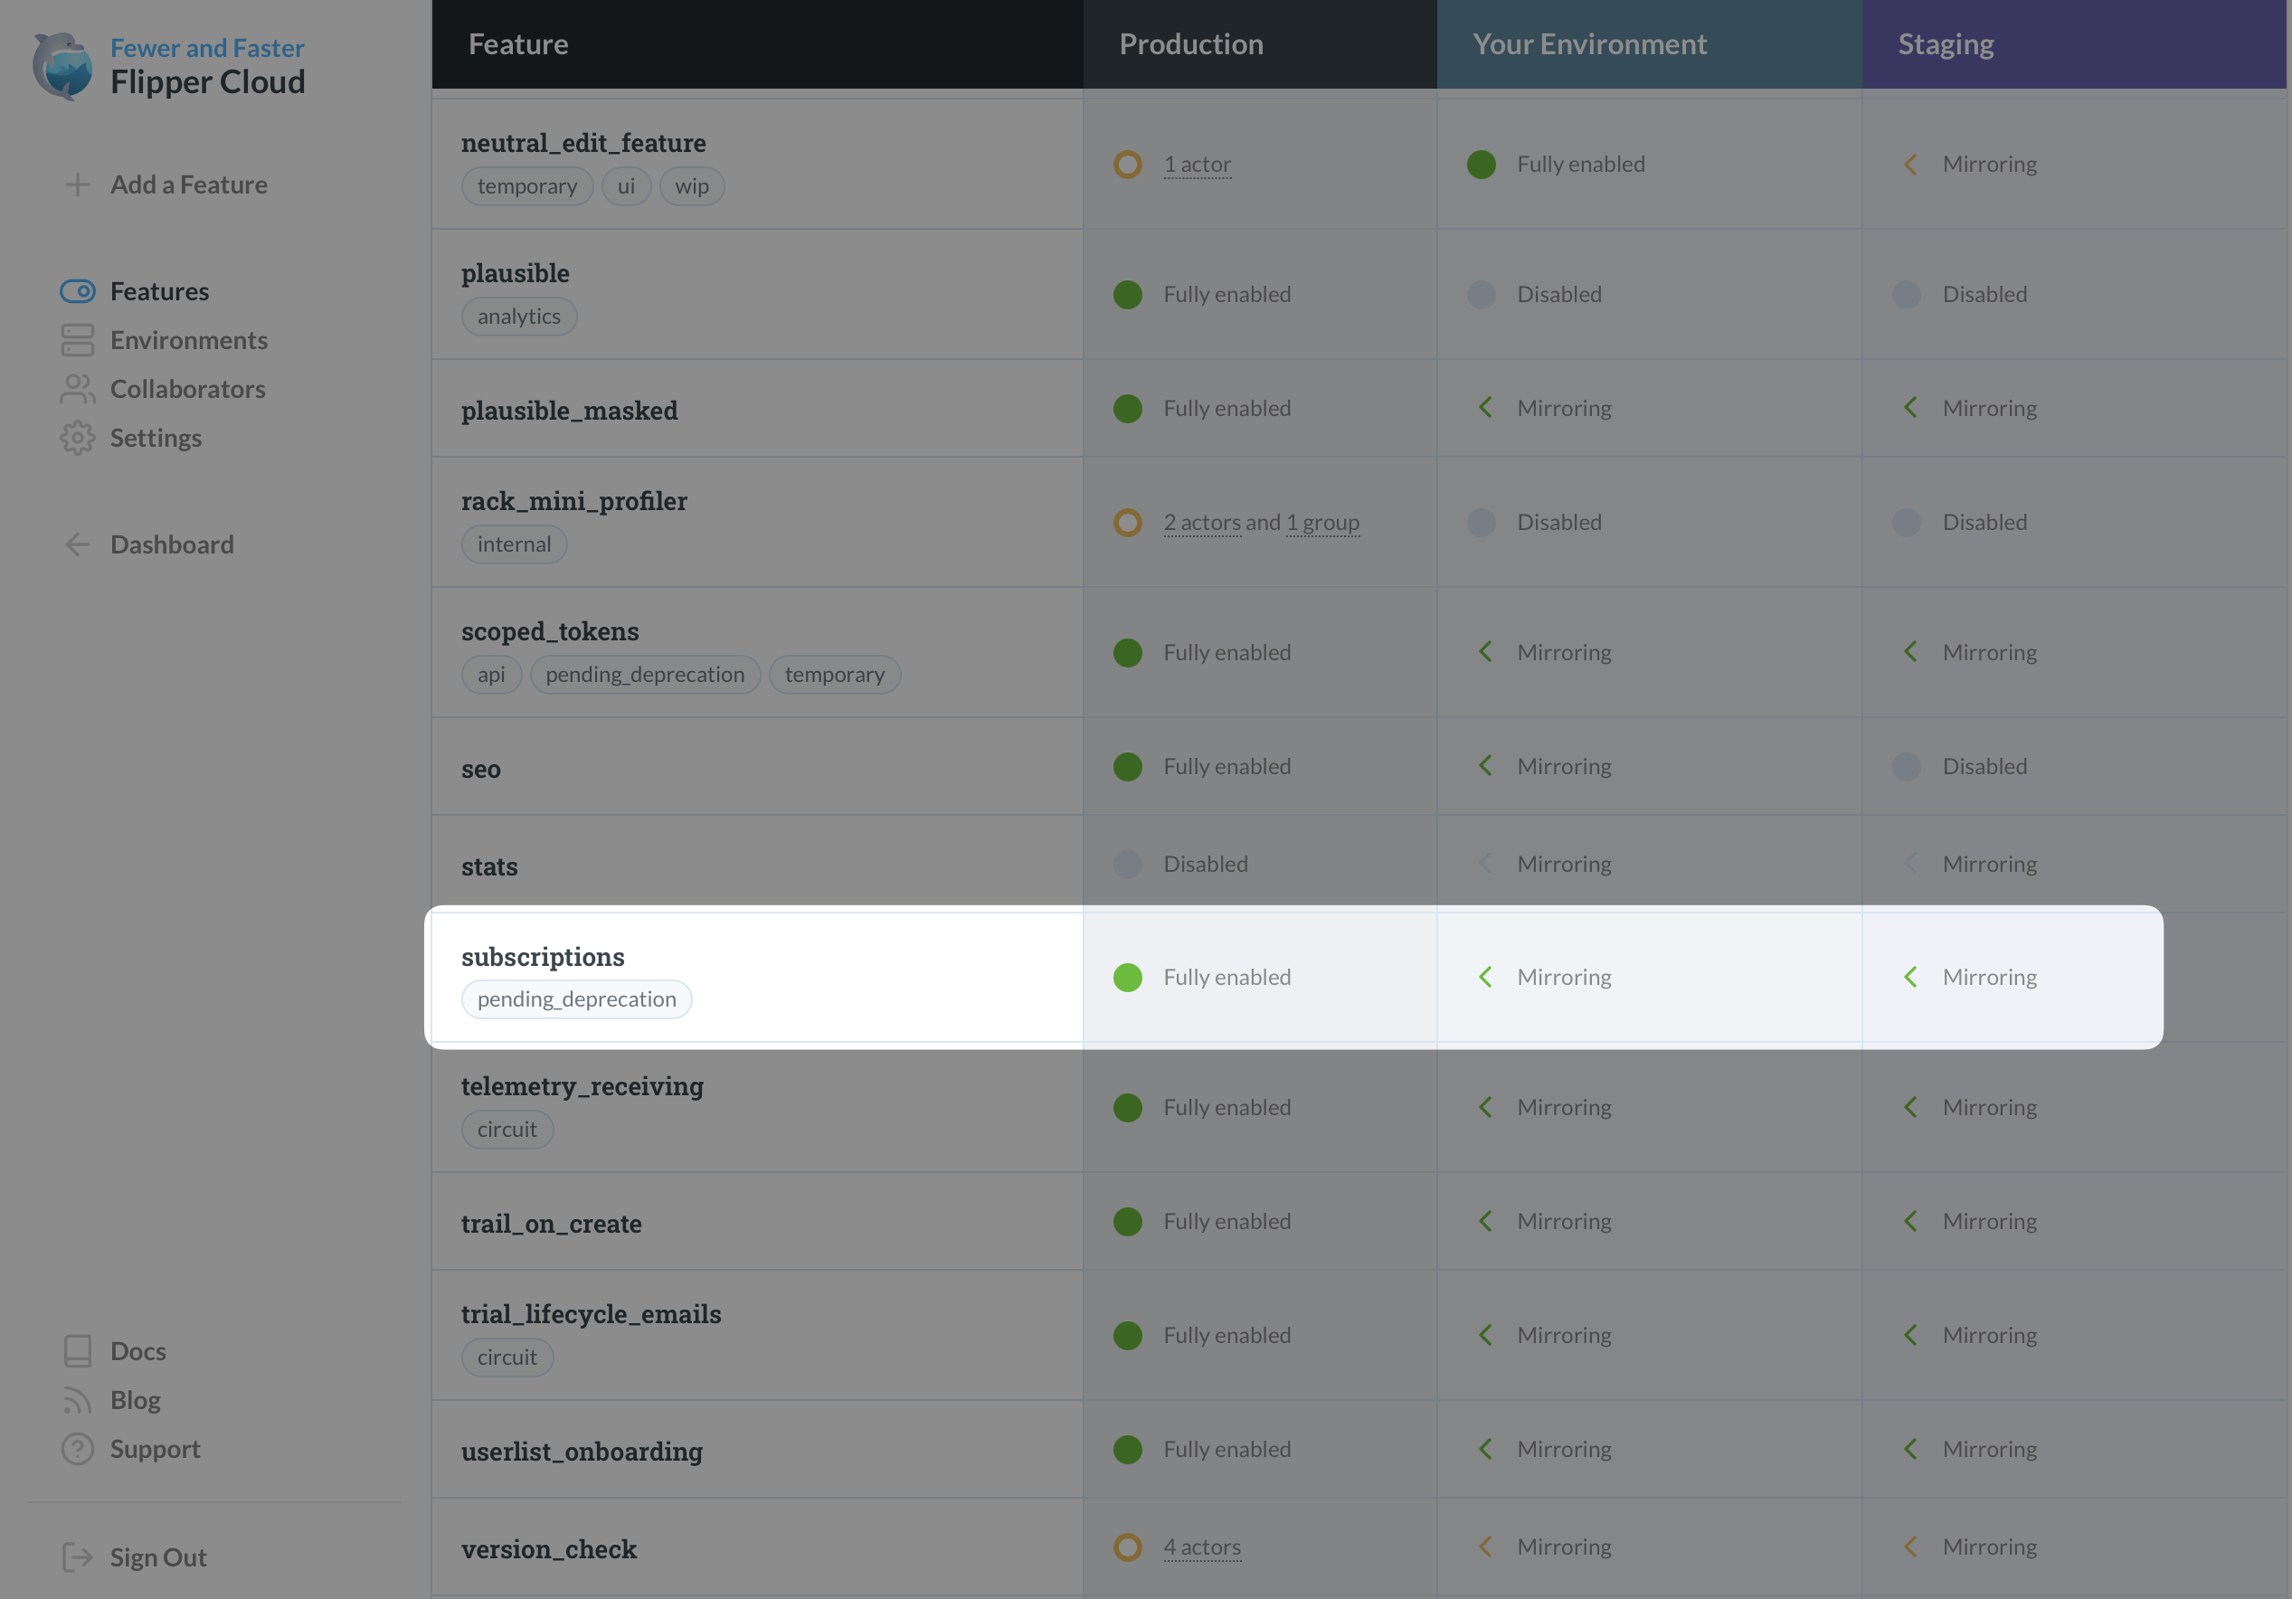Open the 4 actors link for version_check
2292x1599 pixels.
[1202, 1547]
